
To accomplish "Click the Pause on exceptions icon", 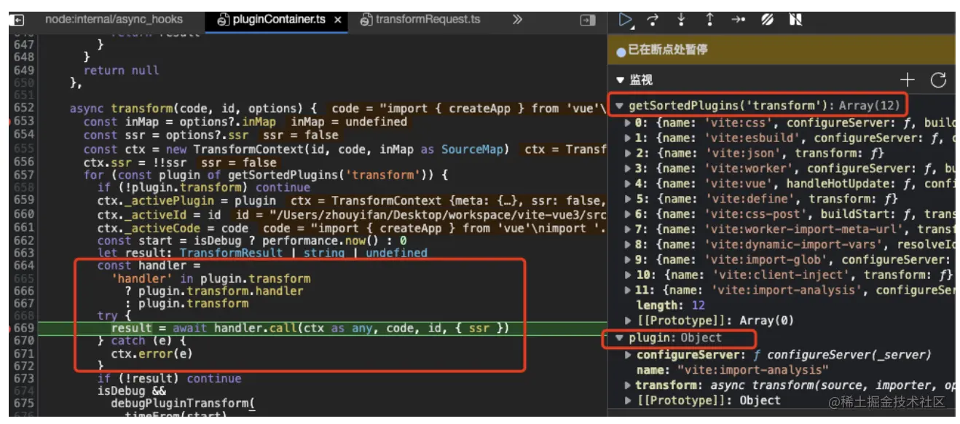I will [794, 20].
